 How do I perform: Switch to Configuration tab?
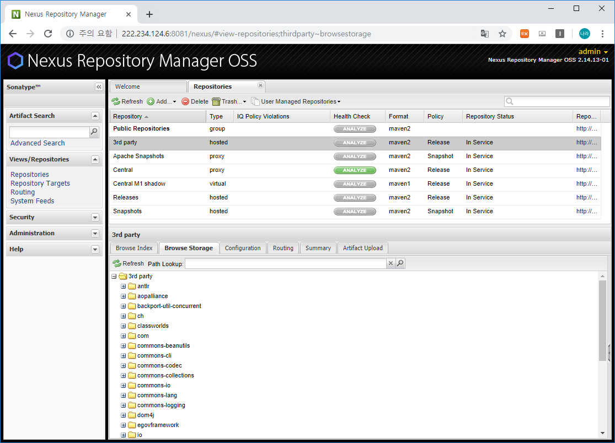coord(243,248)
